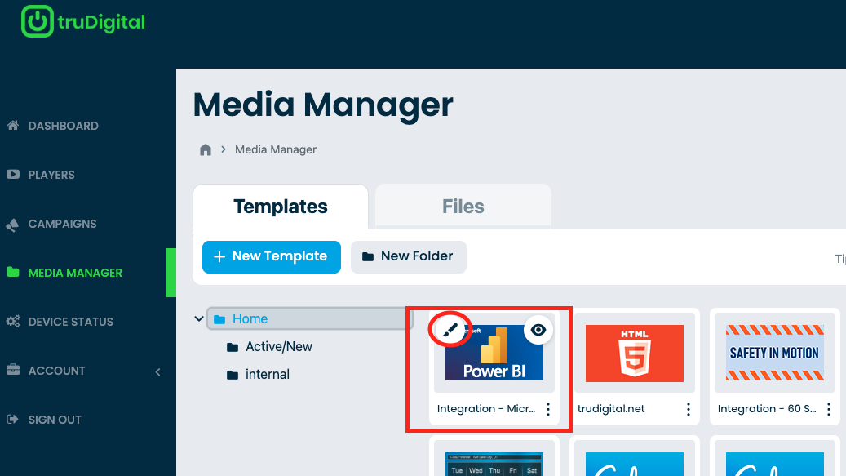Screen dimensions: 846x476
Task: Click the truDigital logo
Action: (x=83, y=21)
